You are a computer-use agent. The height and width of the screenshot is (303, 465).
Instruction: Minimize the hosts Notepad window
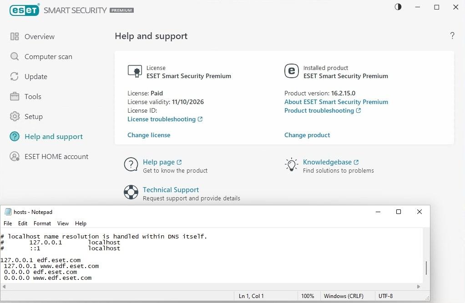pyautogui.click(x=378, y=212)
